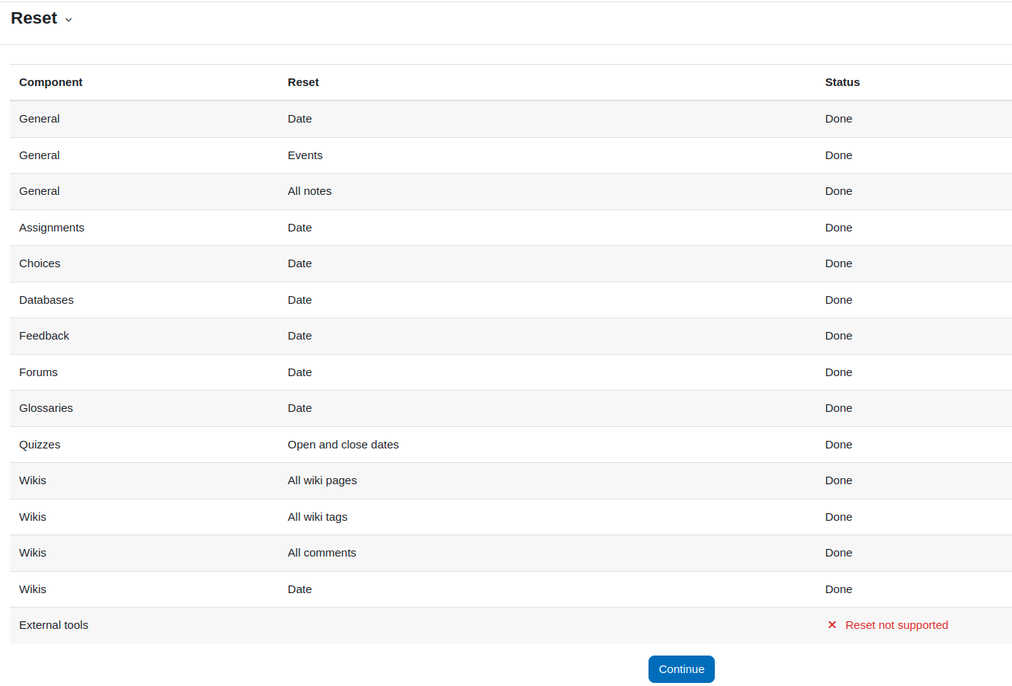The image size is (1012, 686).
Task: Click Done status in Quizzes row
Action: [838, 445]
